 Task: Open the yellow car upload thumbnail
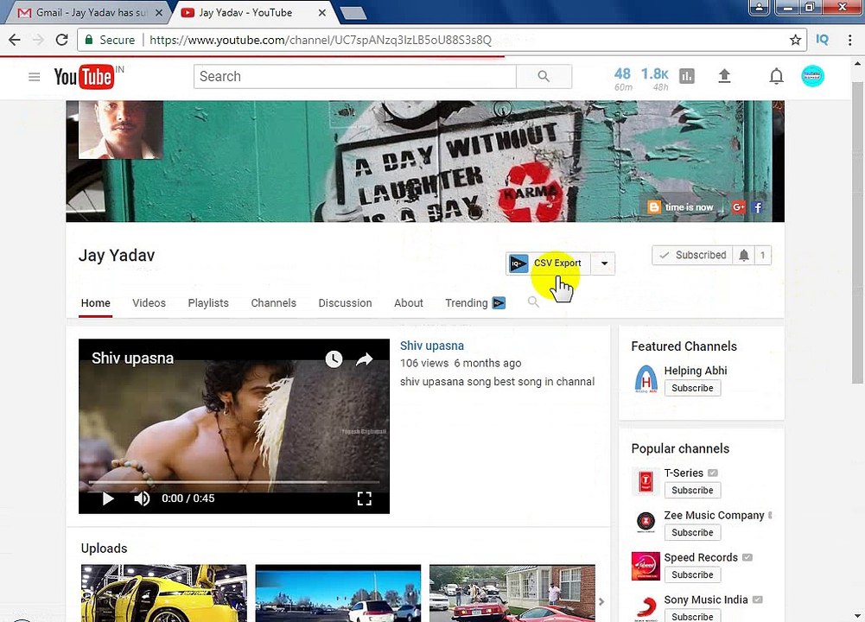(164, 593)
